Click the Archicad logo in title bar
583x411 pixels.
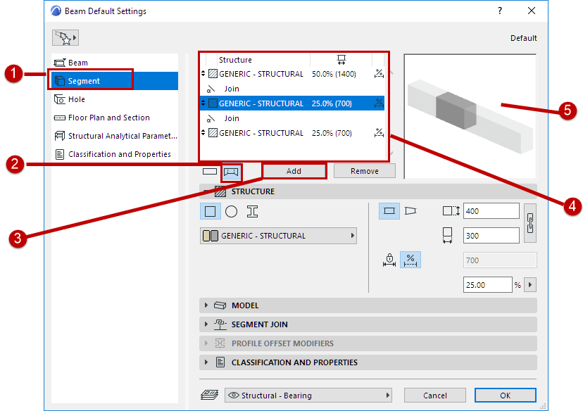click(x=56, y=11)
